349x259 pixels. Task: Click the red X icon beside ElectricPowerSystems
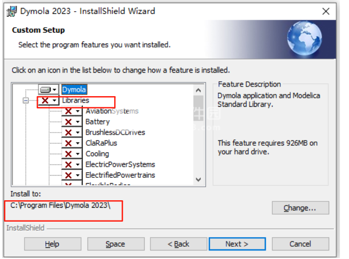(68, 164)
